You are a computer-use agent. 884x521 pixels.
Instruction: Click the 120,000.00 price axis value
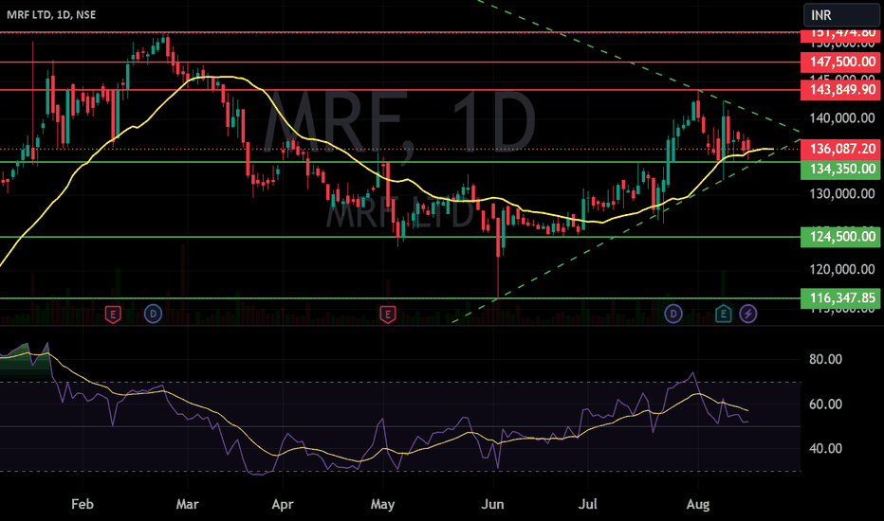tap(842, 269)
